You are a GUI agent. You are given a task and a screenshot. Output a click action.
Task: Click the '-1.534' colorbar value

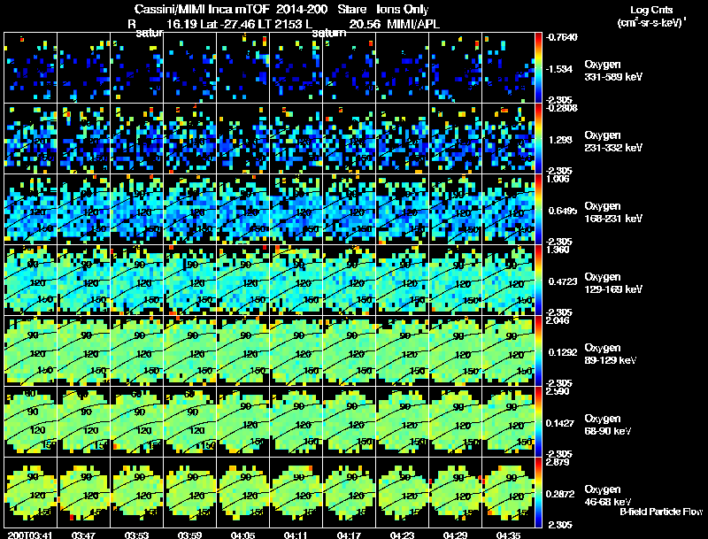[x=559, y=69]
